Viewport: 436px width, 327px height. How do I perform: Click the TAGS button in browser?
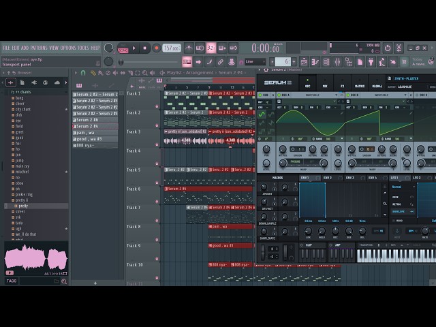[12, 281]
